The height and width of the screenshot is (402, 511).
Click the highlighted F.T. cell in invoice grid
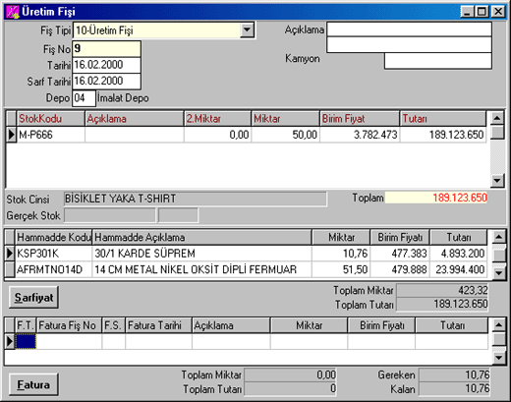click(x=26, y=341)
